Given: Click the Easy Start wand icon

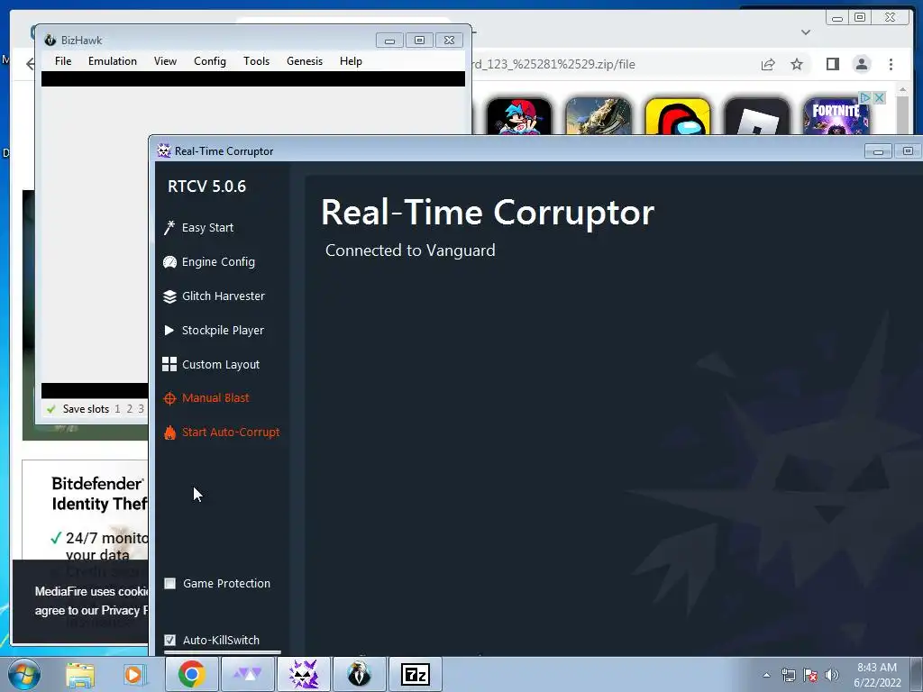Looking at the screenshot, I should pyautogui.click(x=169, y=228).
